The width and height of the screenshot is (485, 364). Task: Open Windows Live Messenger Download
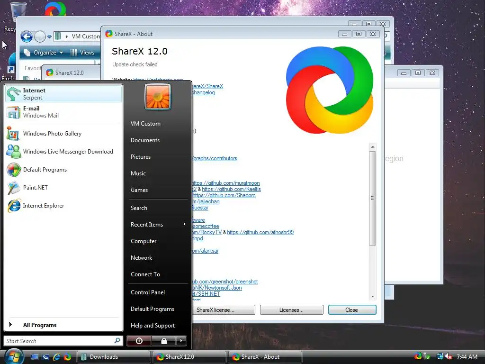(63, 152)
